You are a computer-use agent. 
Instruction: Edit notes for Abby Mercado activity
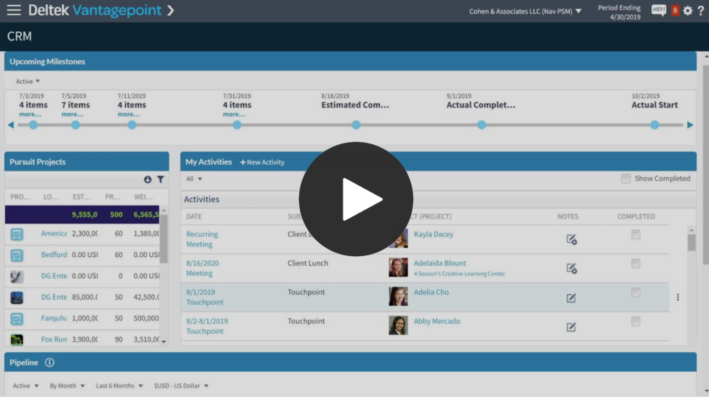(571, 327)
